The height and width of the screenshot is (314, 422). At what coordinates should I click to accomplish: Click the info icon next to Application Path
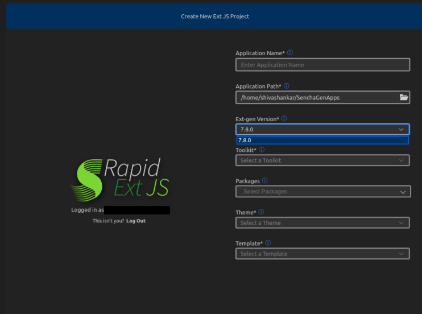286,86
